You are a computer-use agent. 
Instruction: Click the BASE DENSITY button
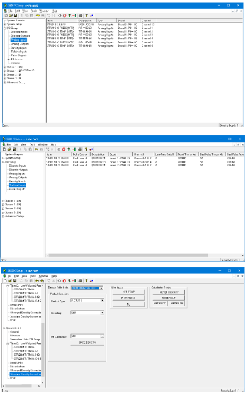87,343
